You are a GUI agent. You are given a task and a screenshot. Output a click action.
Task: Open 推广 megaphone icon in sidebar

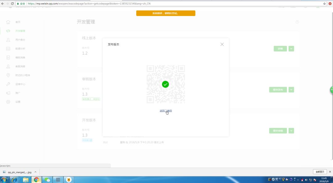pyautogui.click(x=8, y=93)
